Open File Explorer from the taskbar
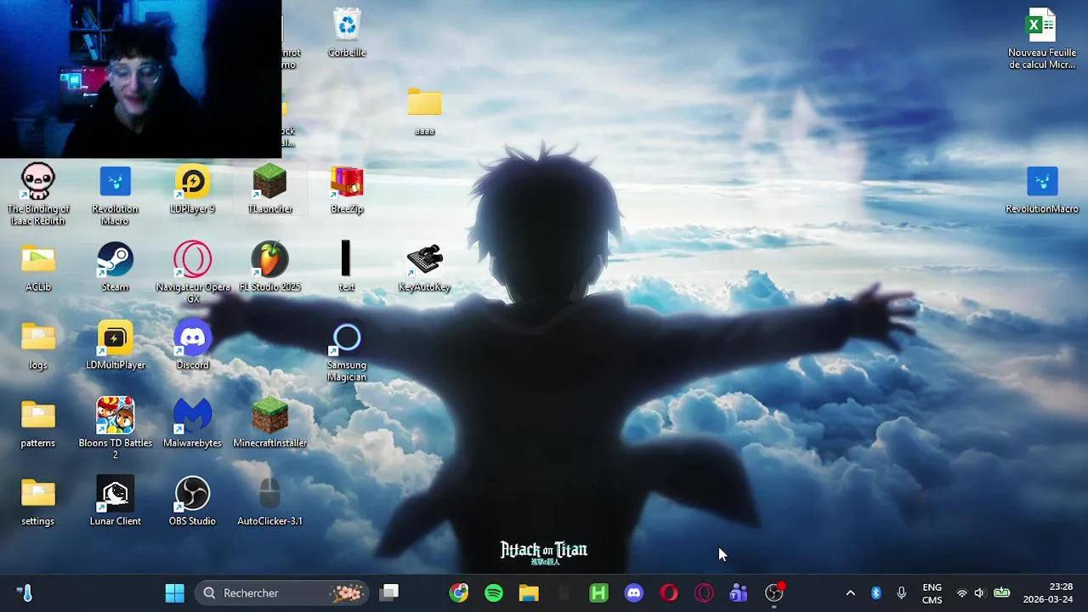 coord(529,593)
